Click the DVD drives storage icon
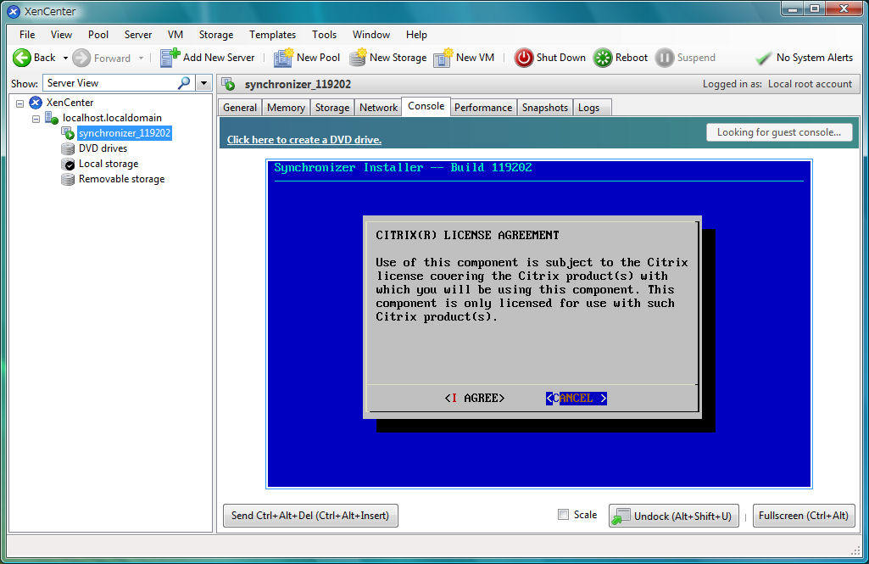This screenshot has height=564, width=869. click(x=68, y=148)
